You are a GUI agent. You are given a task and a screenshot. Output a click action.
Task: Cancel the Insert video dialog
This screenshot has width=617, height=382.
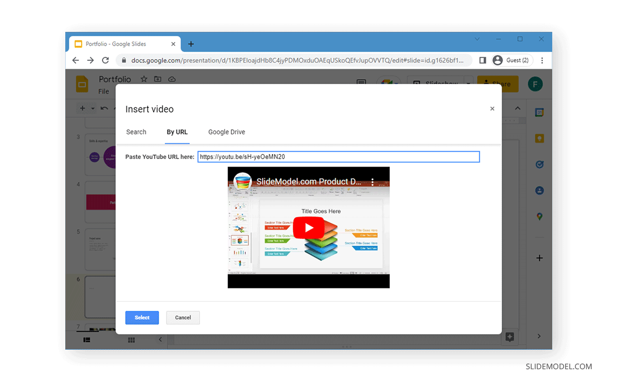[183, 317]
